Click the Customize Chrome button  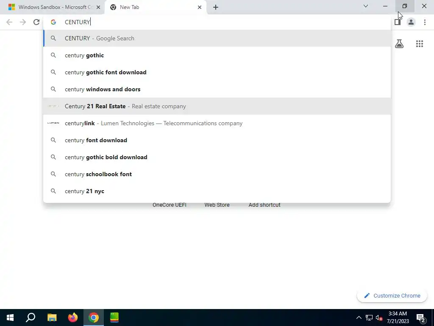[x=392, y=296]
